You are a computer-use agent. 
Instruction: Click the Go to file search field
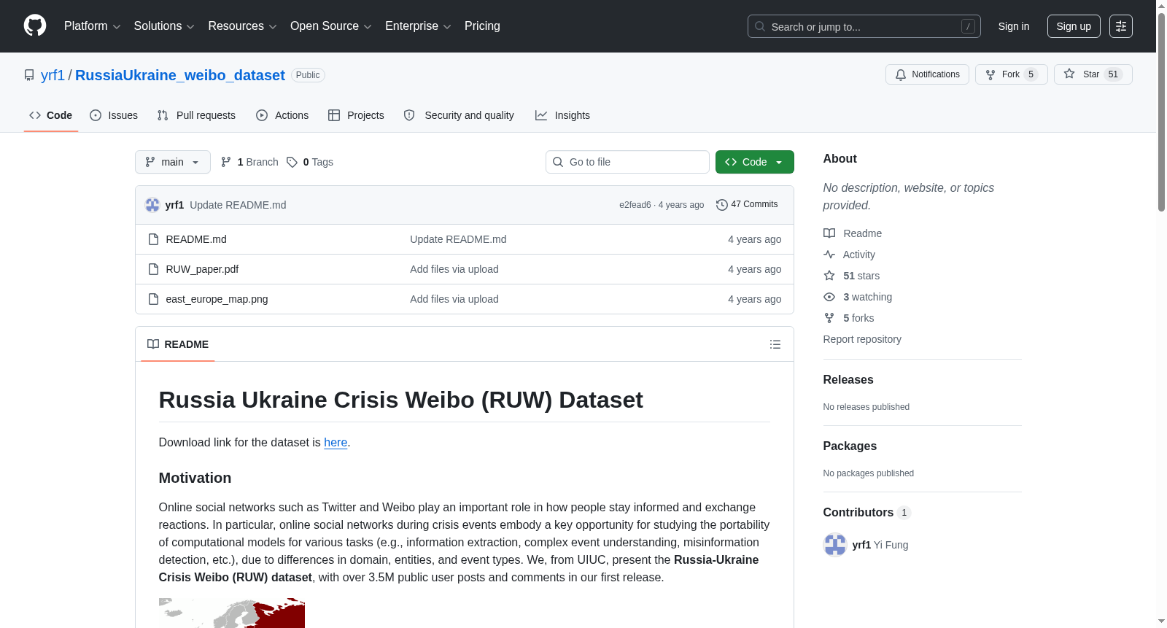pos(627,162)
